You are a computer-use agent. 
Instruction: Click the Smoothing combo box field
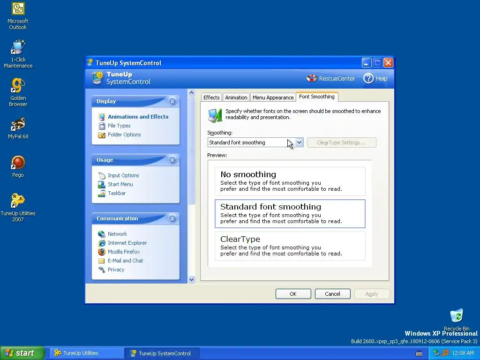(255, 142)
